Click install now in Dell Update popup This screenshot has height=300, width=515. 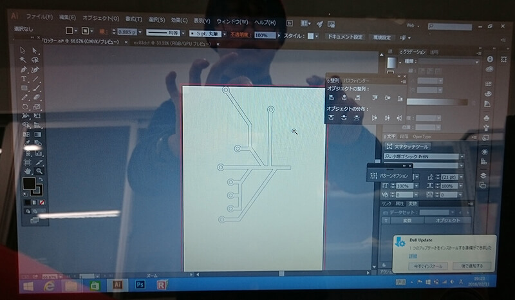428,266
